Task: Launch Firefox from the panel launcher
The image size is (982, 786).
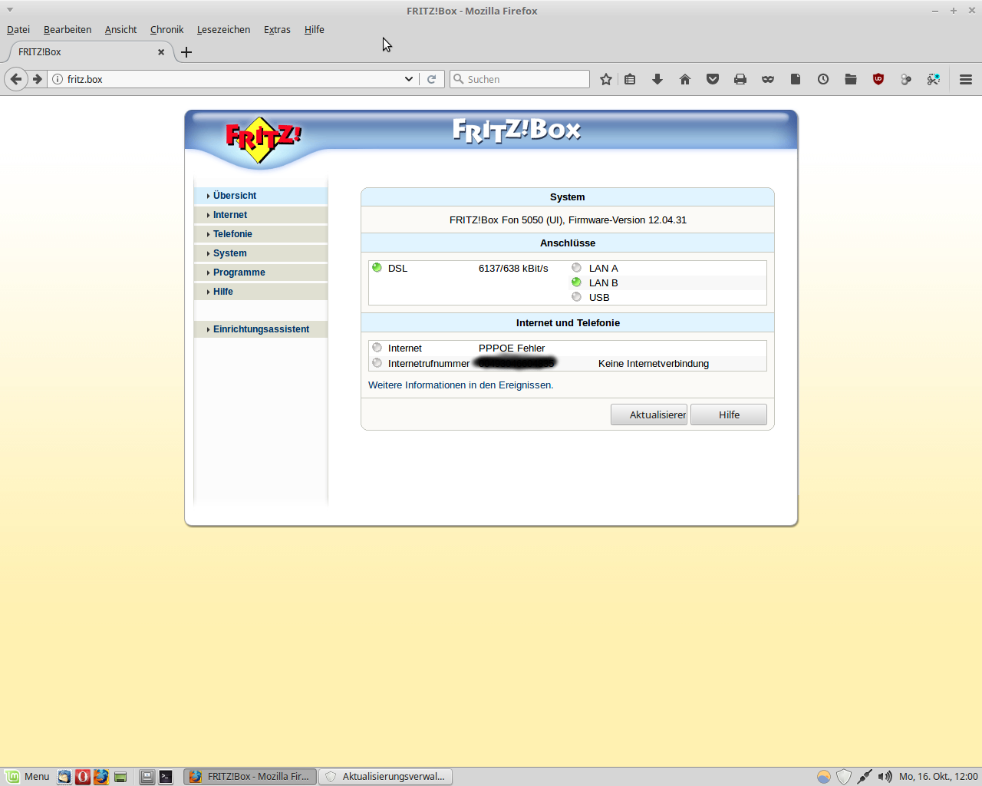Action: tap(101, 777)
